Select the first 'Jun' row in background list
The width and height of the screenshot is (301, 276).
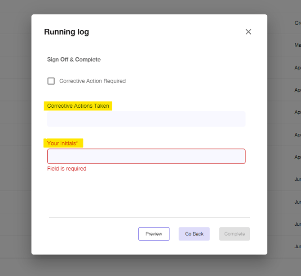pos(297,180)
